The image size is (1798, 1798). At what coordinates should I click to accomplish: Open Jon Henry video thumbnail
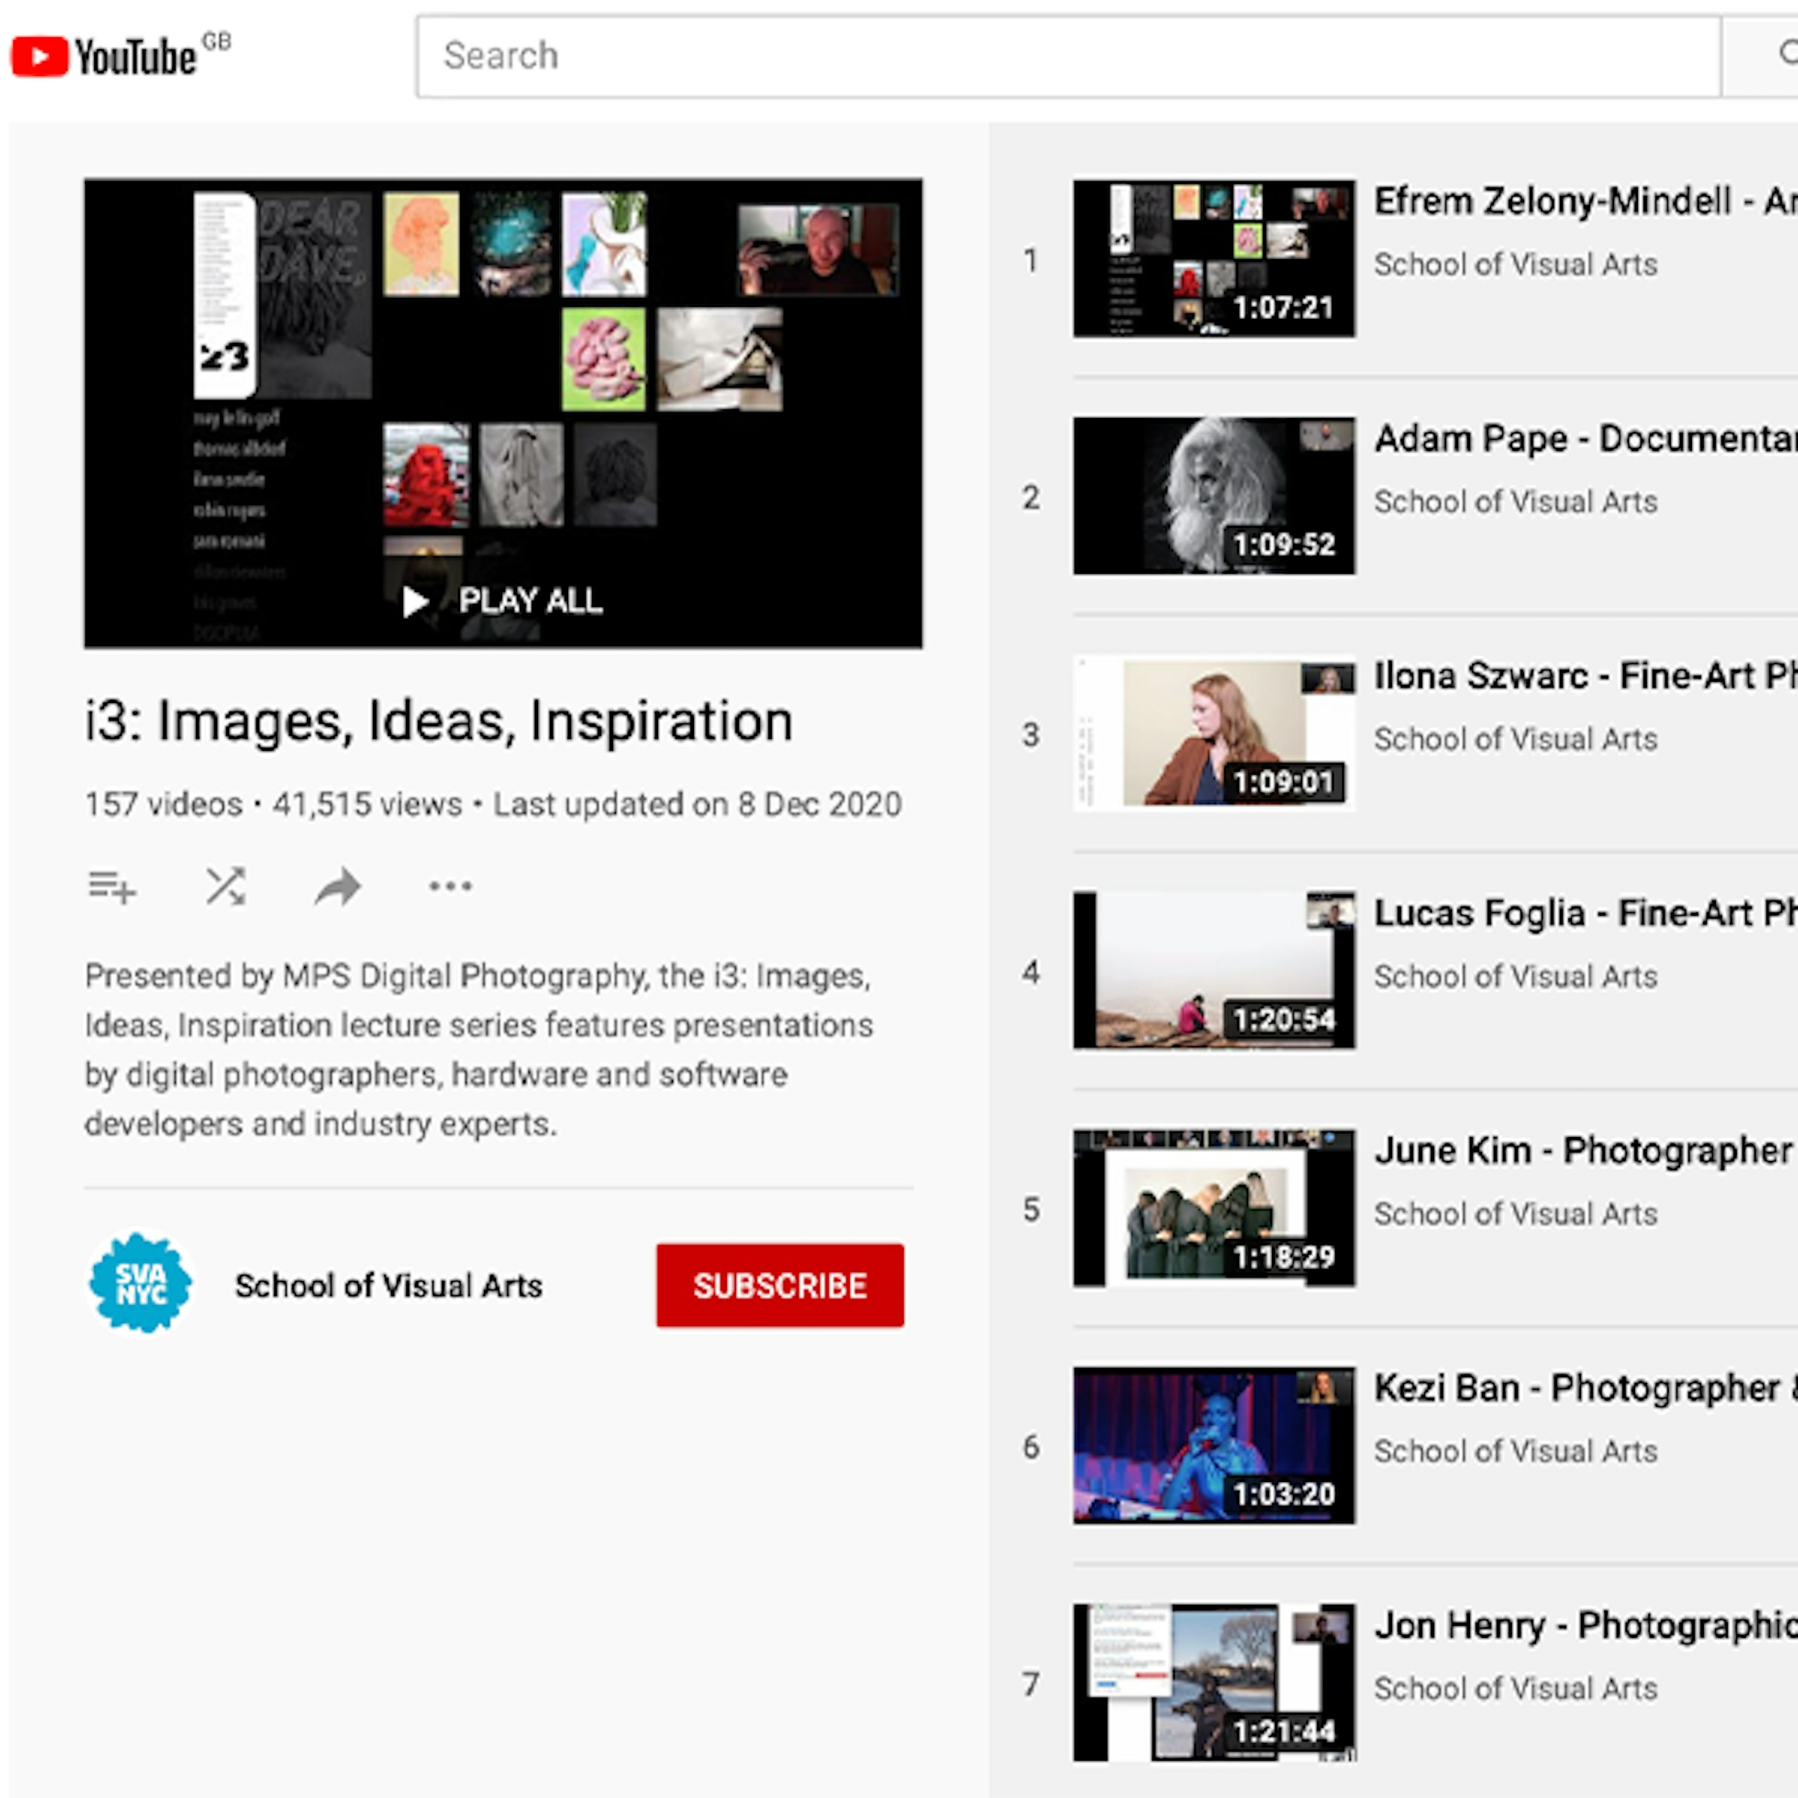pyautogui.click(x=1214, y=1683)
